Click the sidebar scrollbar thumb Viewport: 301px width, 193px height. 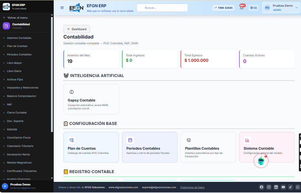pos(52,74)
